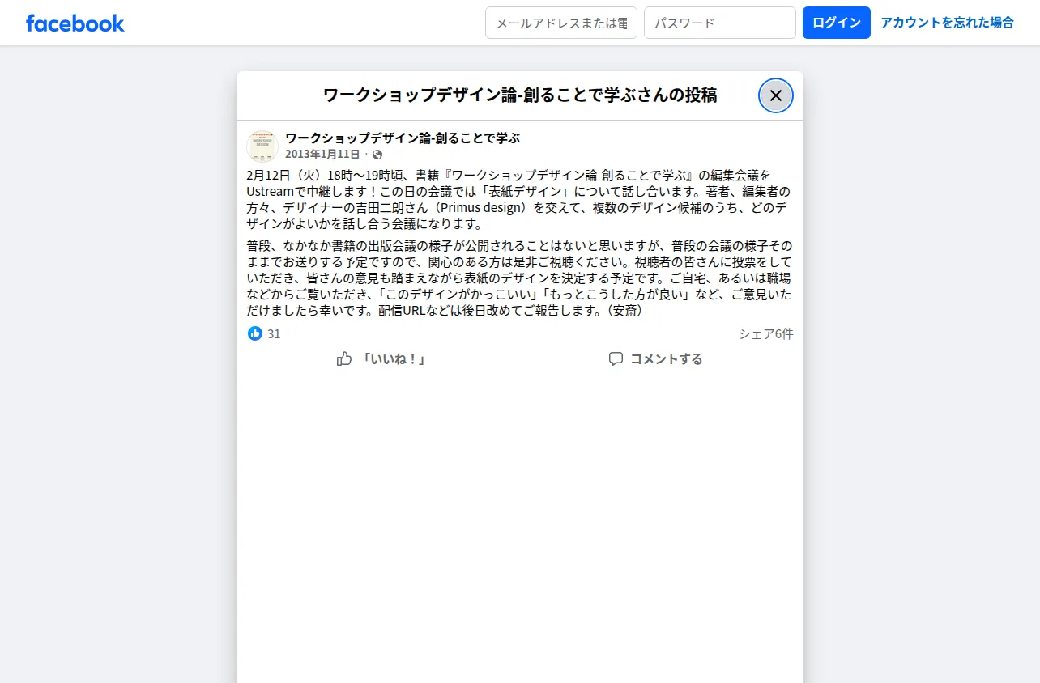The width and height of the screenshot is (1040, 683).
Task: Click the globe public-audience icon
Action: [377, 155]
